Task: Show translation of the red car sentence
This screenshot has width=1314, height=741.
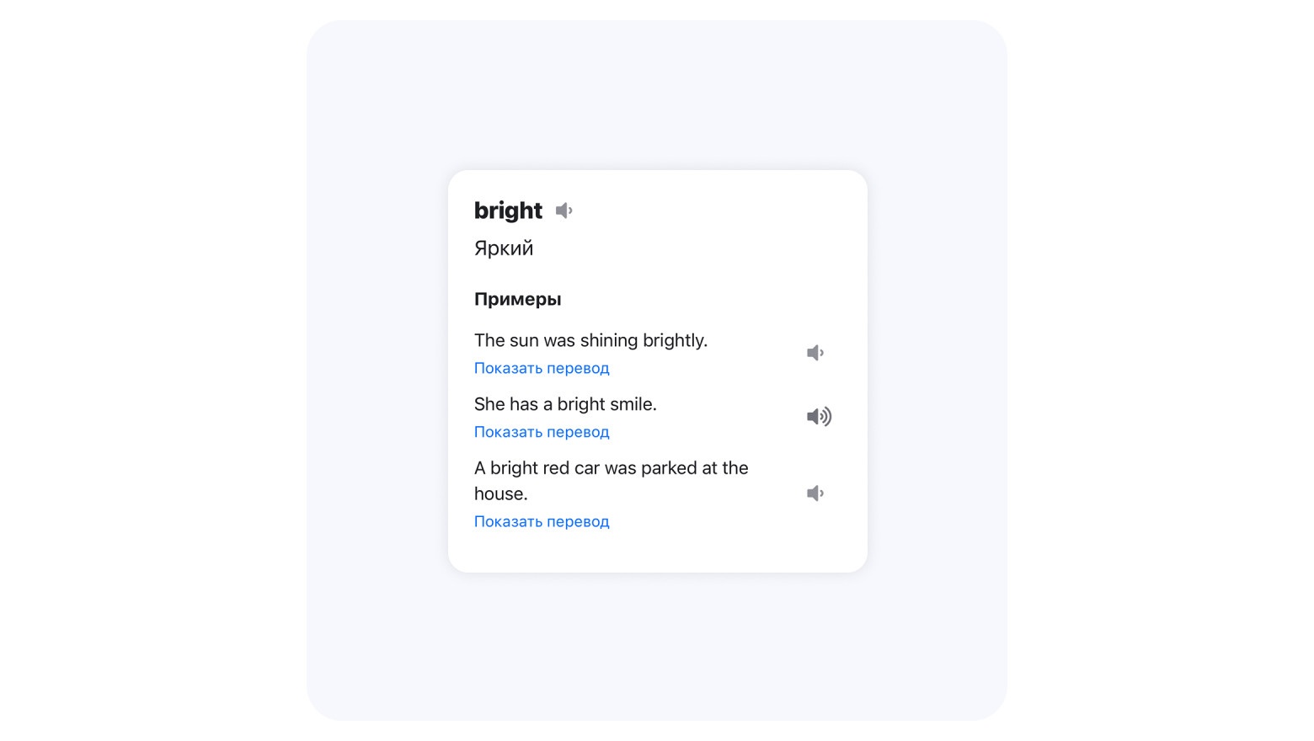Action: [x=541, y=521]
